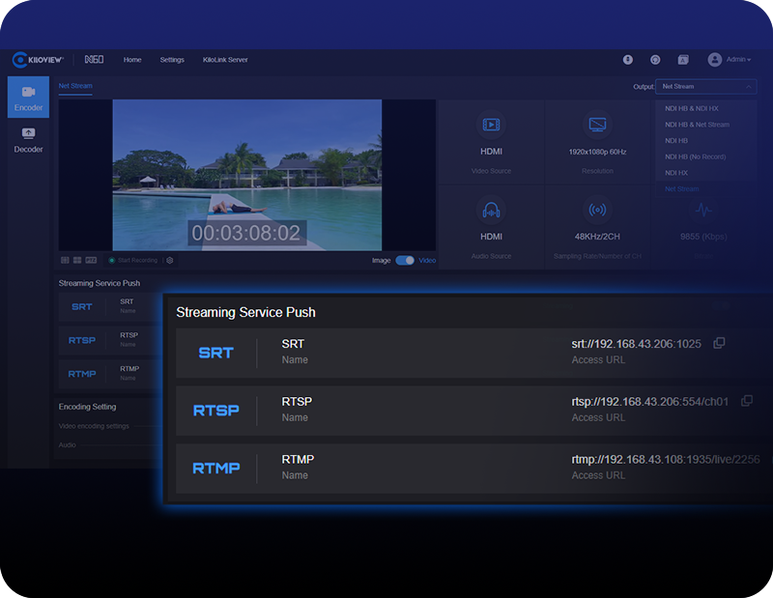Open recording settings gear icon
This screenshot has height=598, width=773.
[x=170, y=260]
